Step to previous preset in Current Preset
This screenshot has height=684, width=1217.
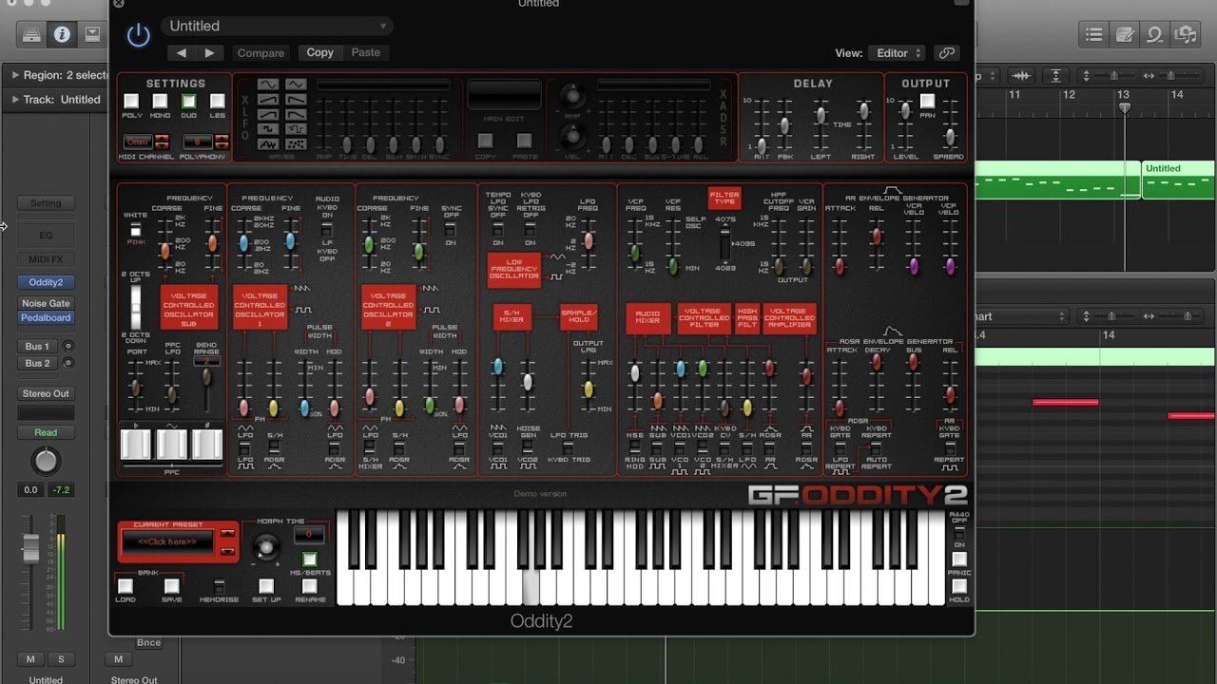click(227, 534)
